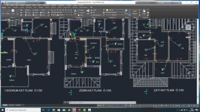Open the Output ribbon tab
This screenshot has height=112, width=200.
coord(47,7)
